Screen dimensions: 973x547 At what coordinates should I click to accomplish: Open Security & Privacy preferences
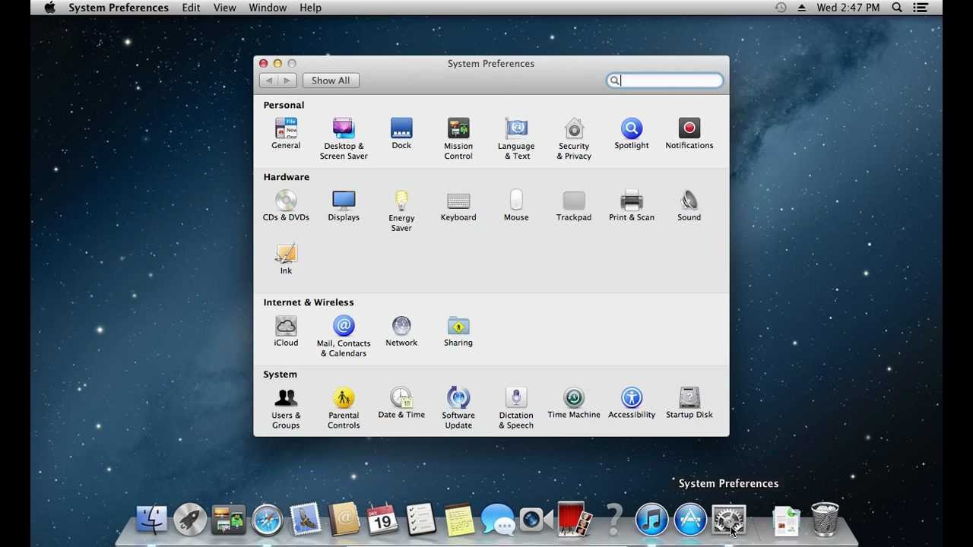(x=574, y=138)
